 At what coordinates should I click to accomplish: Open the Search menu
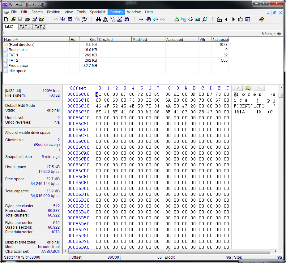[x=37, y=12]
